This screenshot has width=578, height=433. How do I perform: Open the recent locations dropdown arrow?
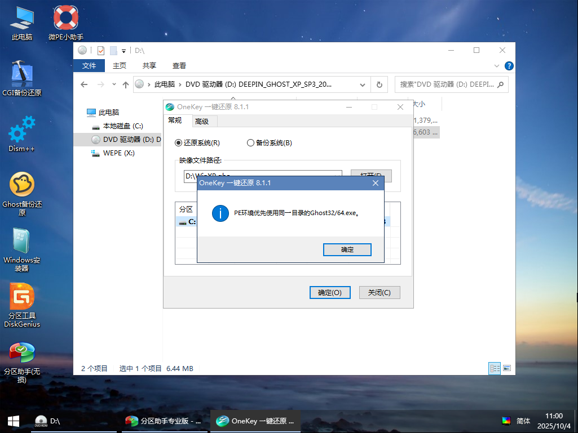114,84
